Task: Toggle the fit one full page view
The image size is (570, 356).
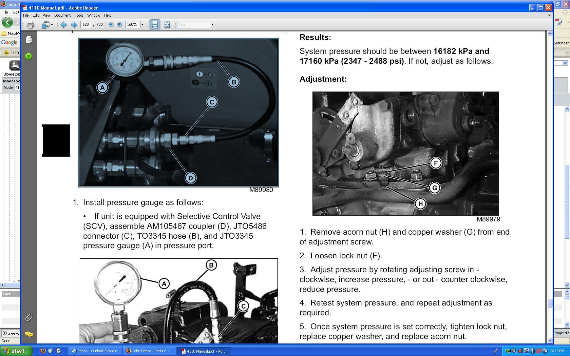Action: (x=167, y=25)
